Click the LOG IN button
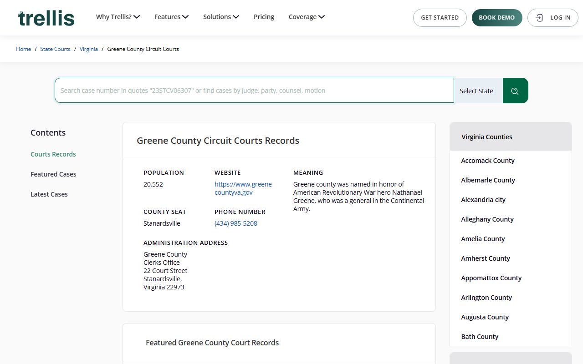 [552, 18]
